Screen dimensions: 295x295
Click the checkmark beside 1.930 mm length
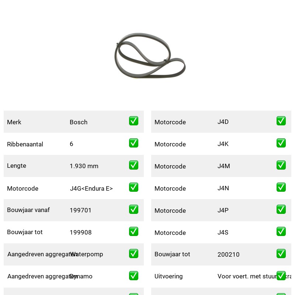(133, 165)
